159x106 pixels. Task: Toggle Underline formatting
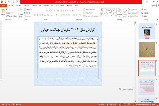(x=40, y=15)
